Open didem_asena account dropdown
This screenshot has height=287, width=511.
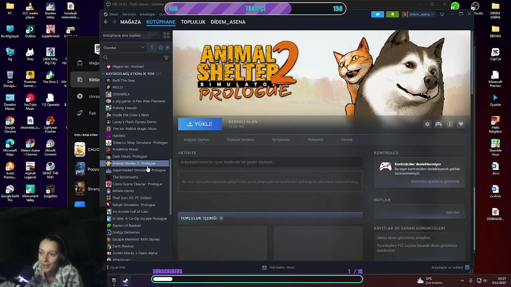(x=418, y=14)
